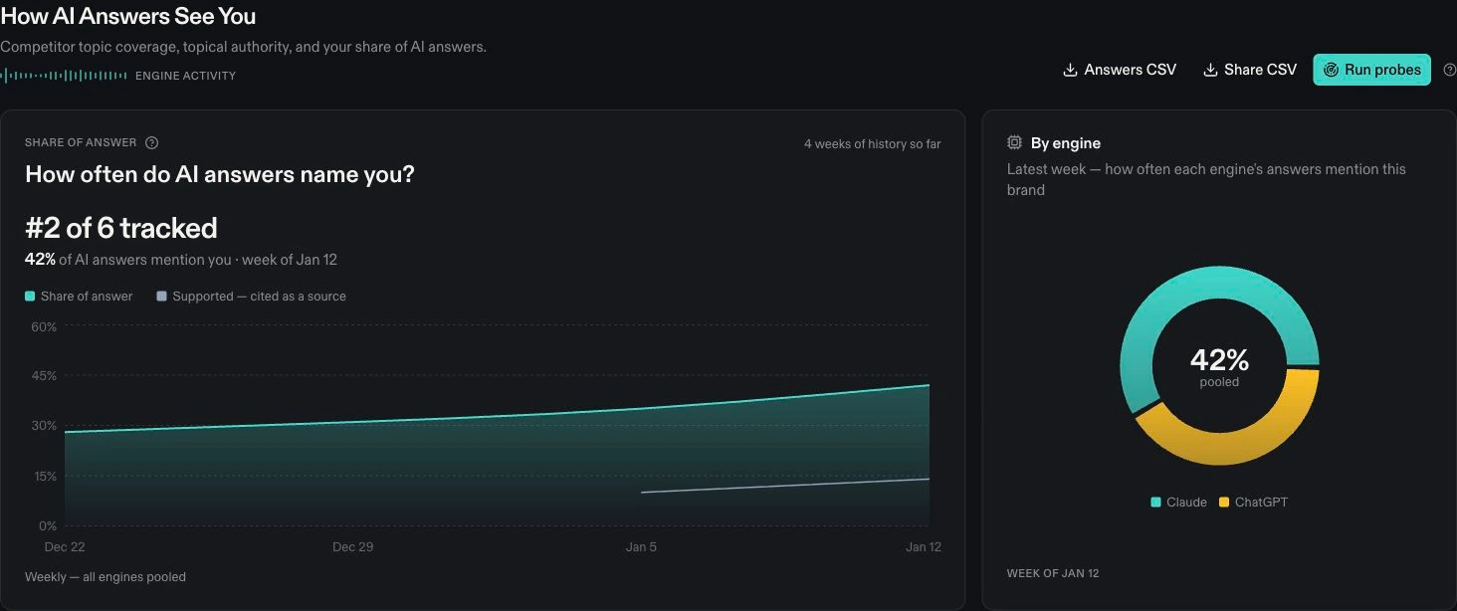Click the 'Latest week' engine description text
Image resolution: width=1457 pixels, height=611 pixels.
click(1206, 179)
